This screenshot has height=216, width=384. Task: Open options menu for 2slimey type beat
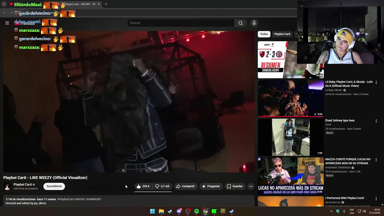376,121
